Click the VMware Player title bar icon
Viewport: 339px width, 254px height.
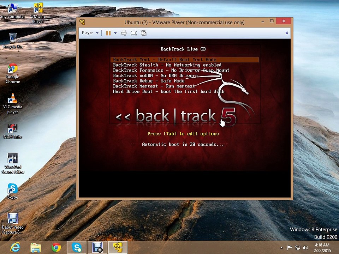coord(82,22)
